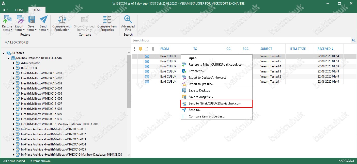The image size is (357, 164).
Task: Expand the HealthMailbox-W16EXC16-010 node
Action: tap(14, 119)
